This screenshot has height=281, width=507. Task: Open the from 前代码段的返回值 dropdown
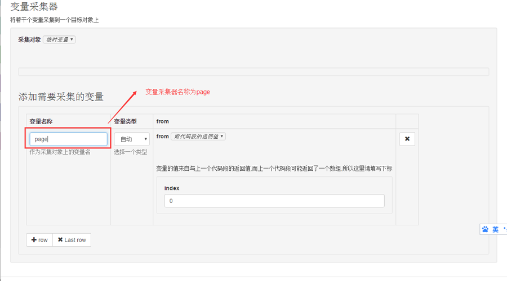click(x=198, y=136)
